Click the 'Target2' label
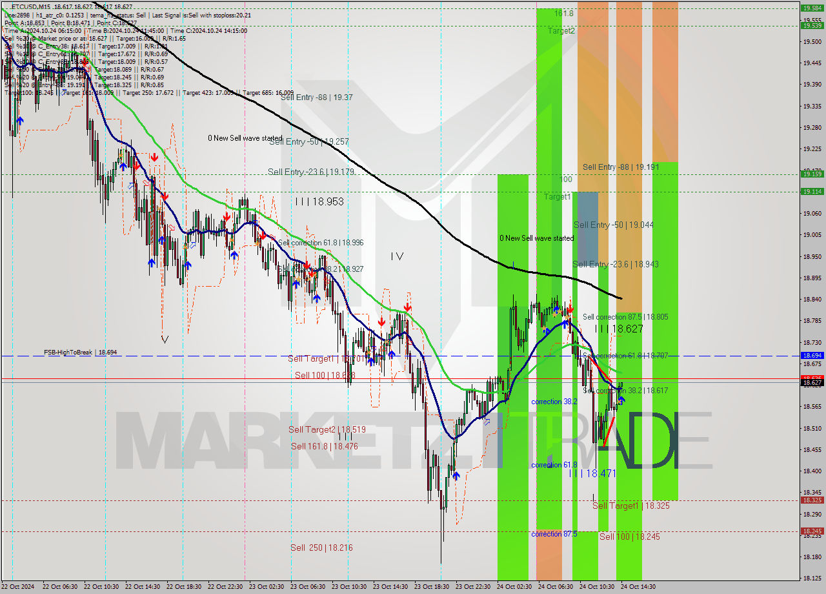Viewport: 826px width, 594px height. point(561,30)
